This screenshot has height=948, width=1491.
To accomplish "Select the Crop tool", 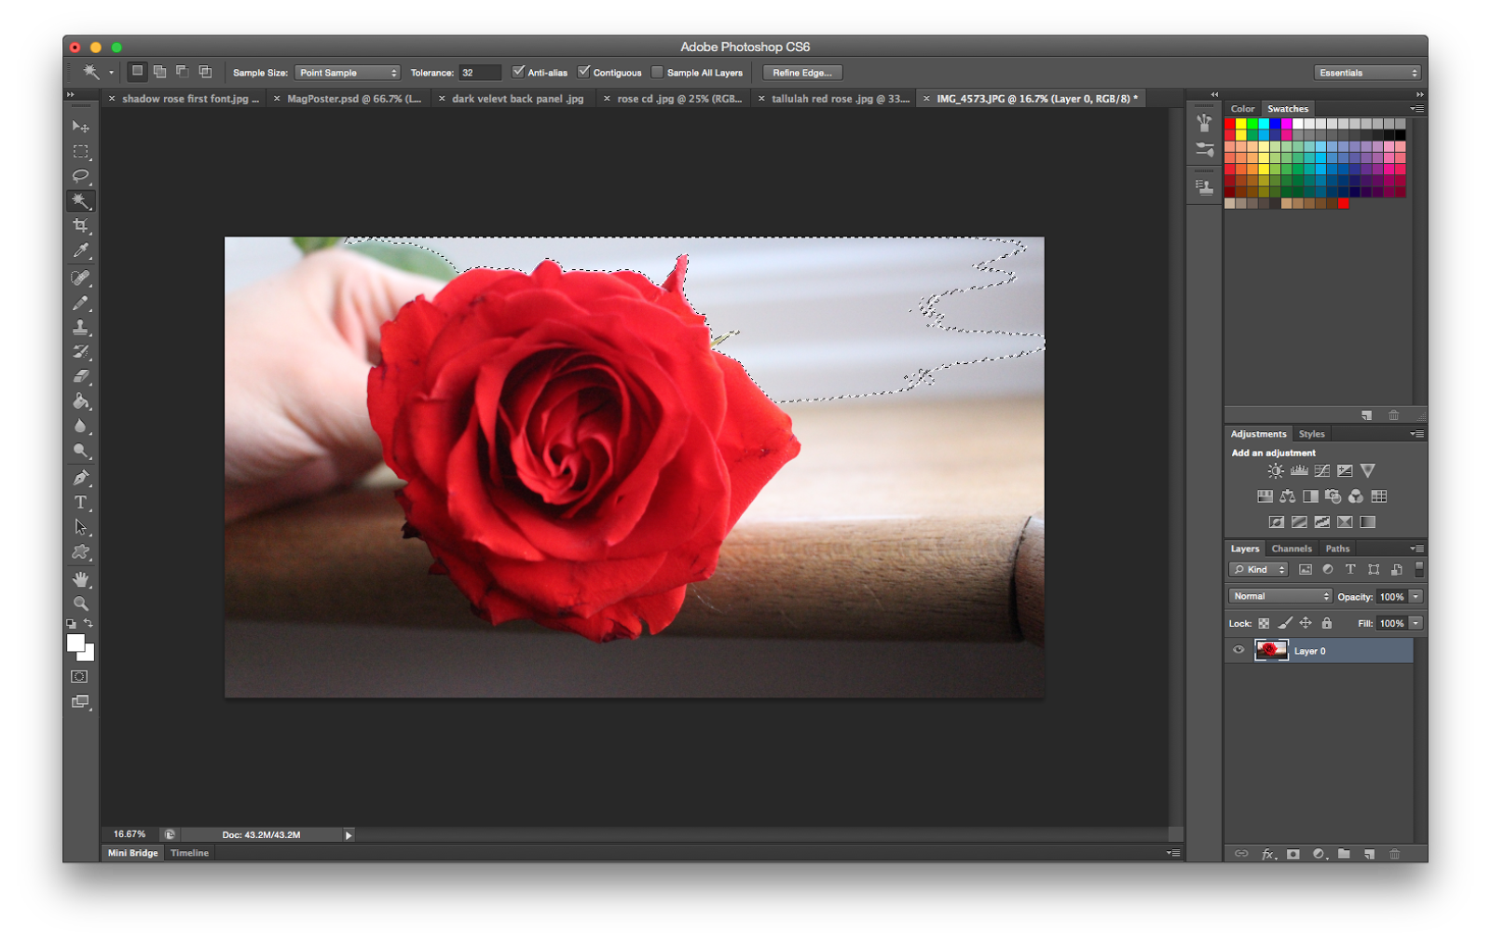I will pyautogui.click(x=81, y=225).
